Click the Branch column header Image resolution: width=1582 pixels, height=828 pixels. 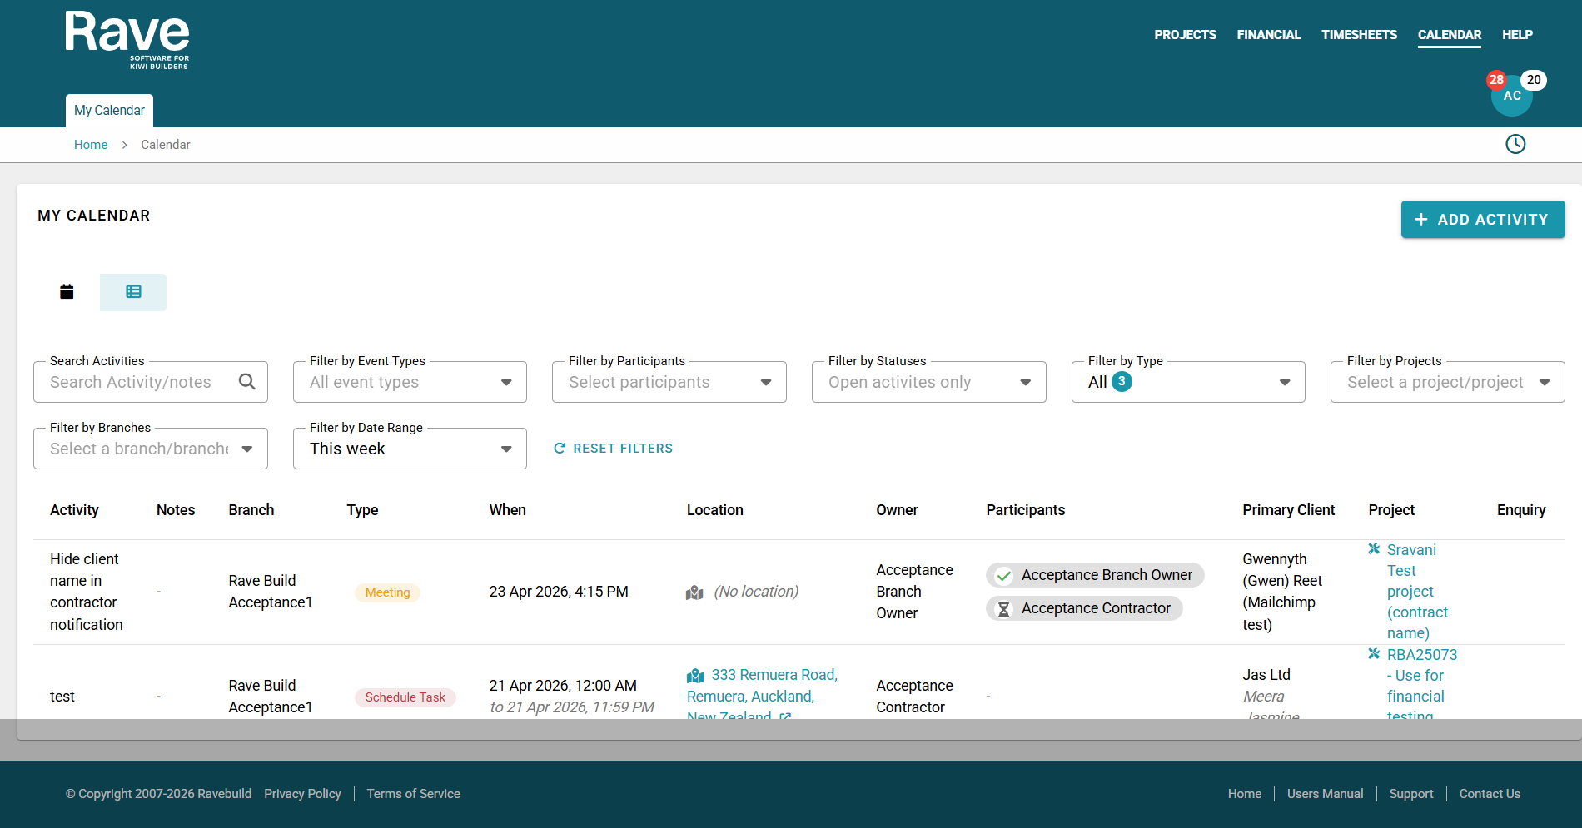[x=251, y=510]
